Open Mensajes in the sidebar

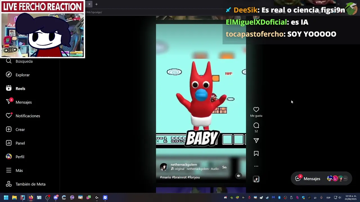point(19,102)
